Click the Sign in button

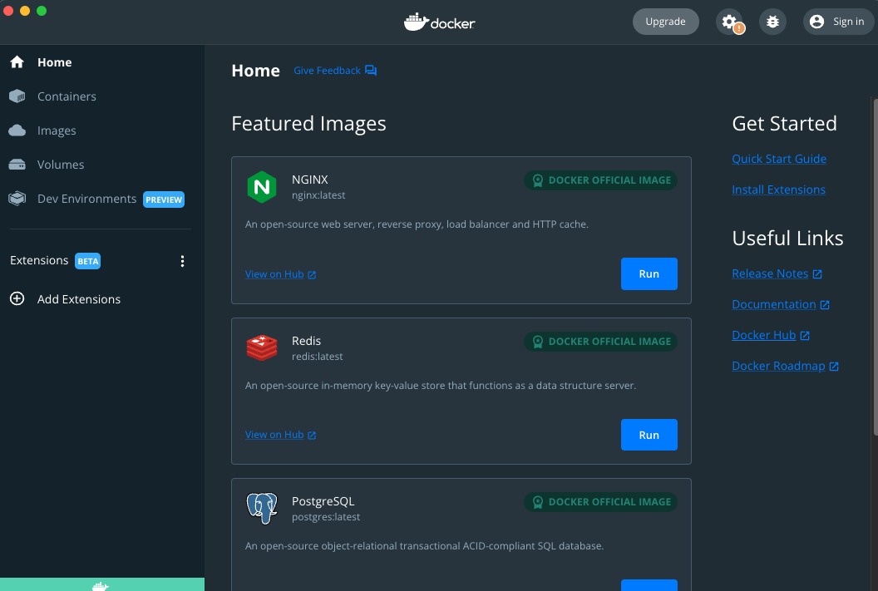pyautogui.click(x=838, y=22)
